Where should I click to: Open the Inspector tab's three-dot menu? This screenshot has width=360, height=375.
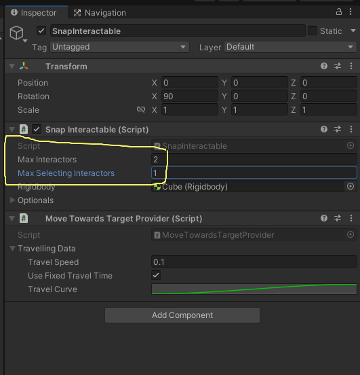[351, 12]
